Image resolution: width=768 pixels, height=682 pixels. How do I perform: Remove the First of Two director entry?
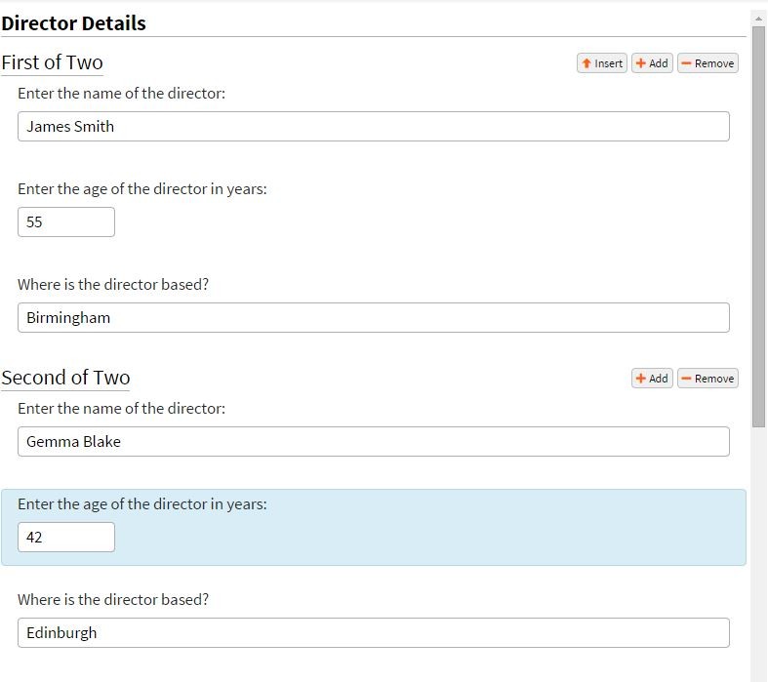pos(707,63)
